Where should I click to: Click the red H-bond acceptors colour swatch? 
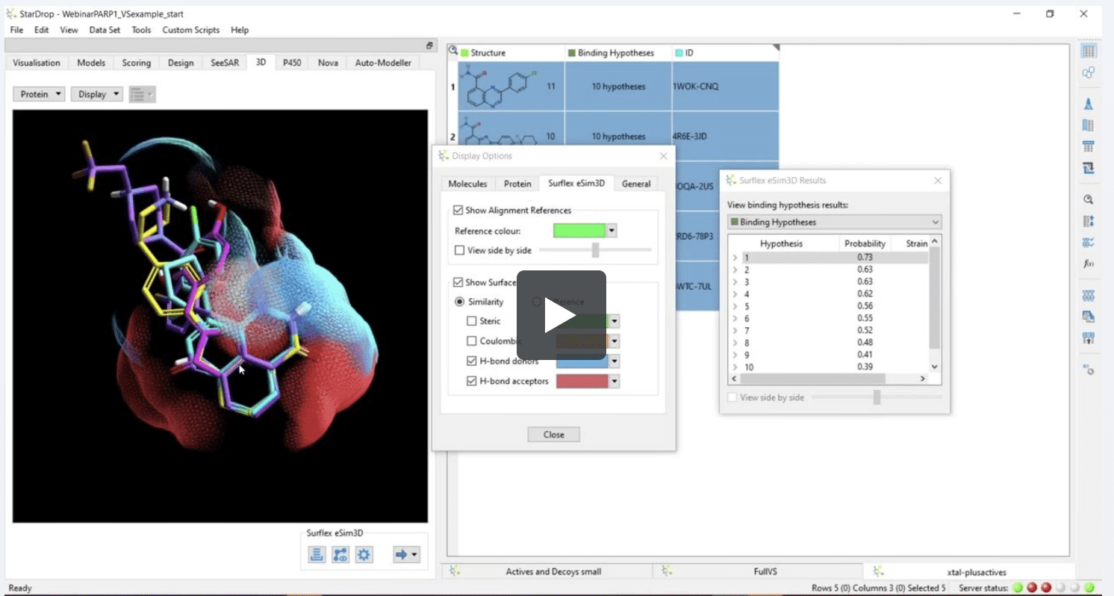pos(582,381)
